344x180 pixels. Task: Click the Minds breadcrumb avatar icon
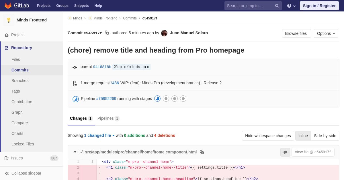coord(70,18)
